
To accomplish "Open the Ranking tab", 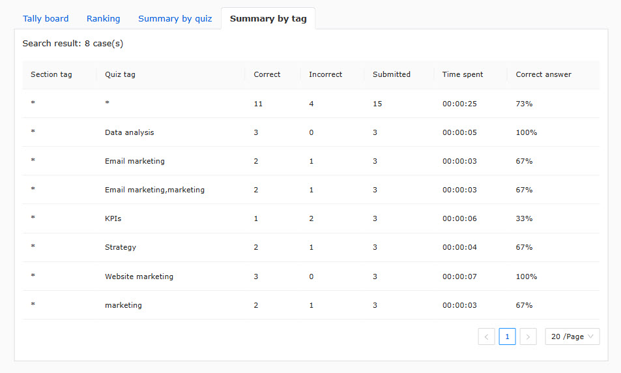I will tap(104, 19).
